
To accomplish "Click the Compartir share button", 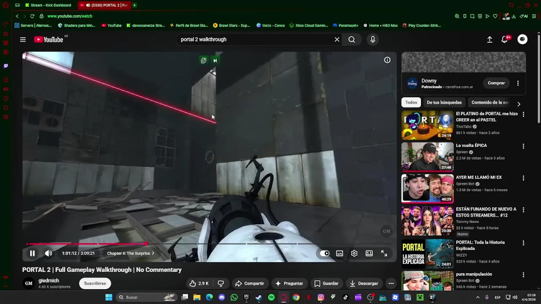I will coord(249,283).
